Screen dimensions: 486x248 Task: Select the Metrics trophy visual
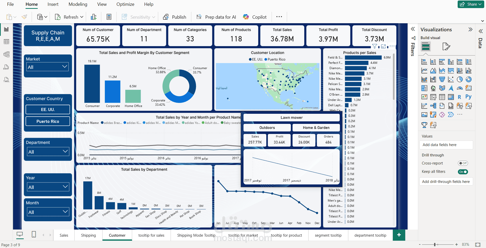[x=424, y=125]
